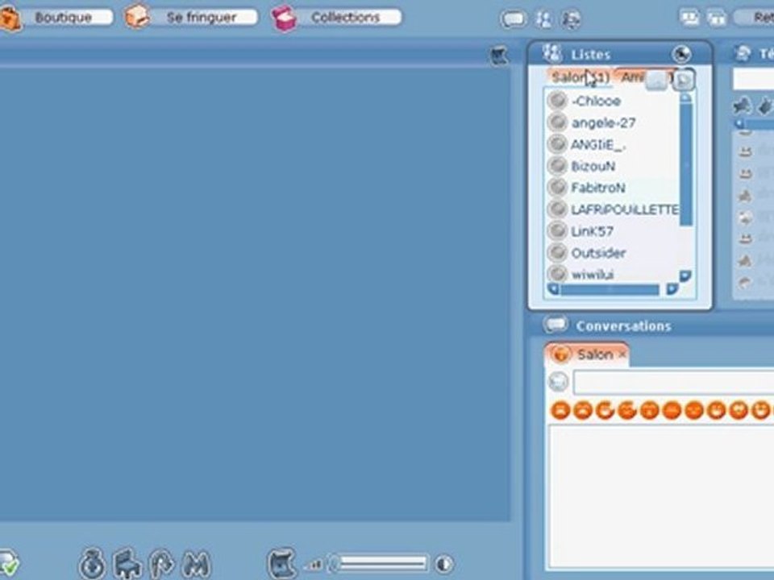Select user angele-27 in the list
Screen dimensions: 774x580
(603, 122)
